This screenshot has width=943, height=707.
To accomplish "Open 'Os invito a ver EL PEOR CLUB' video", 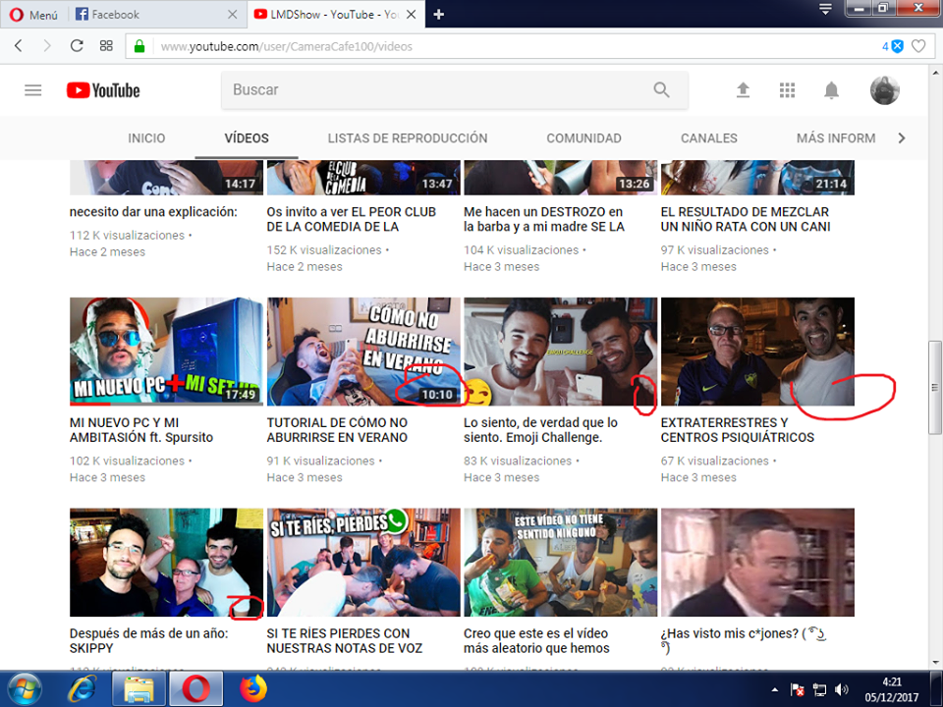I will point(352,219).
